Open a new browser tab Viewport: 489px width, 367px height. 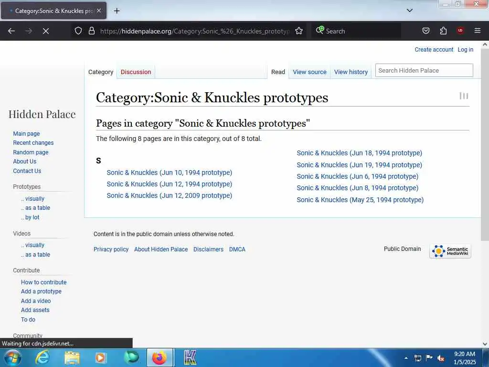coord(117,11)
